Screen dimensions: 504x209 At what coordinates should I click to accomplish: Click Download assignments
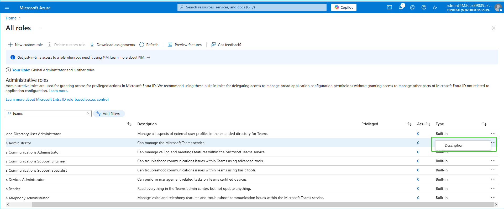pyautogui.click(x=112, y=45)
